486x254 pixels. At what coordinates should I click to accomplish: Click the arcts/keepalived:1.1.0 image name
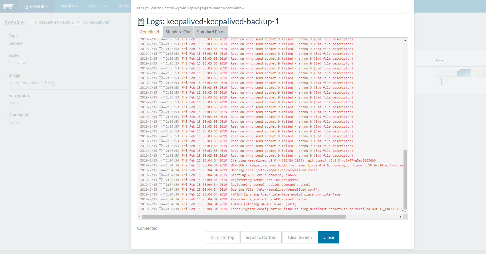(29, 83)
